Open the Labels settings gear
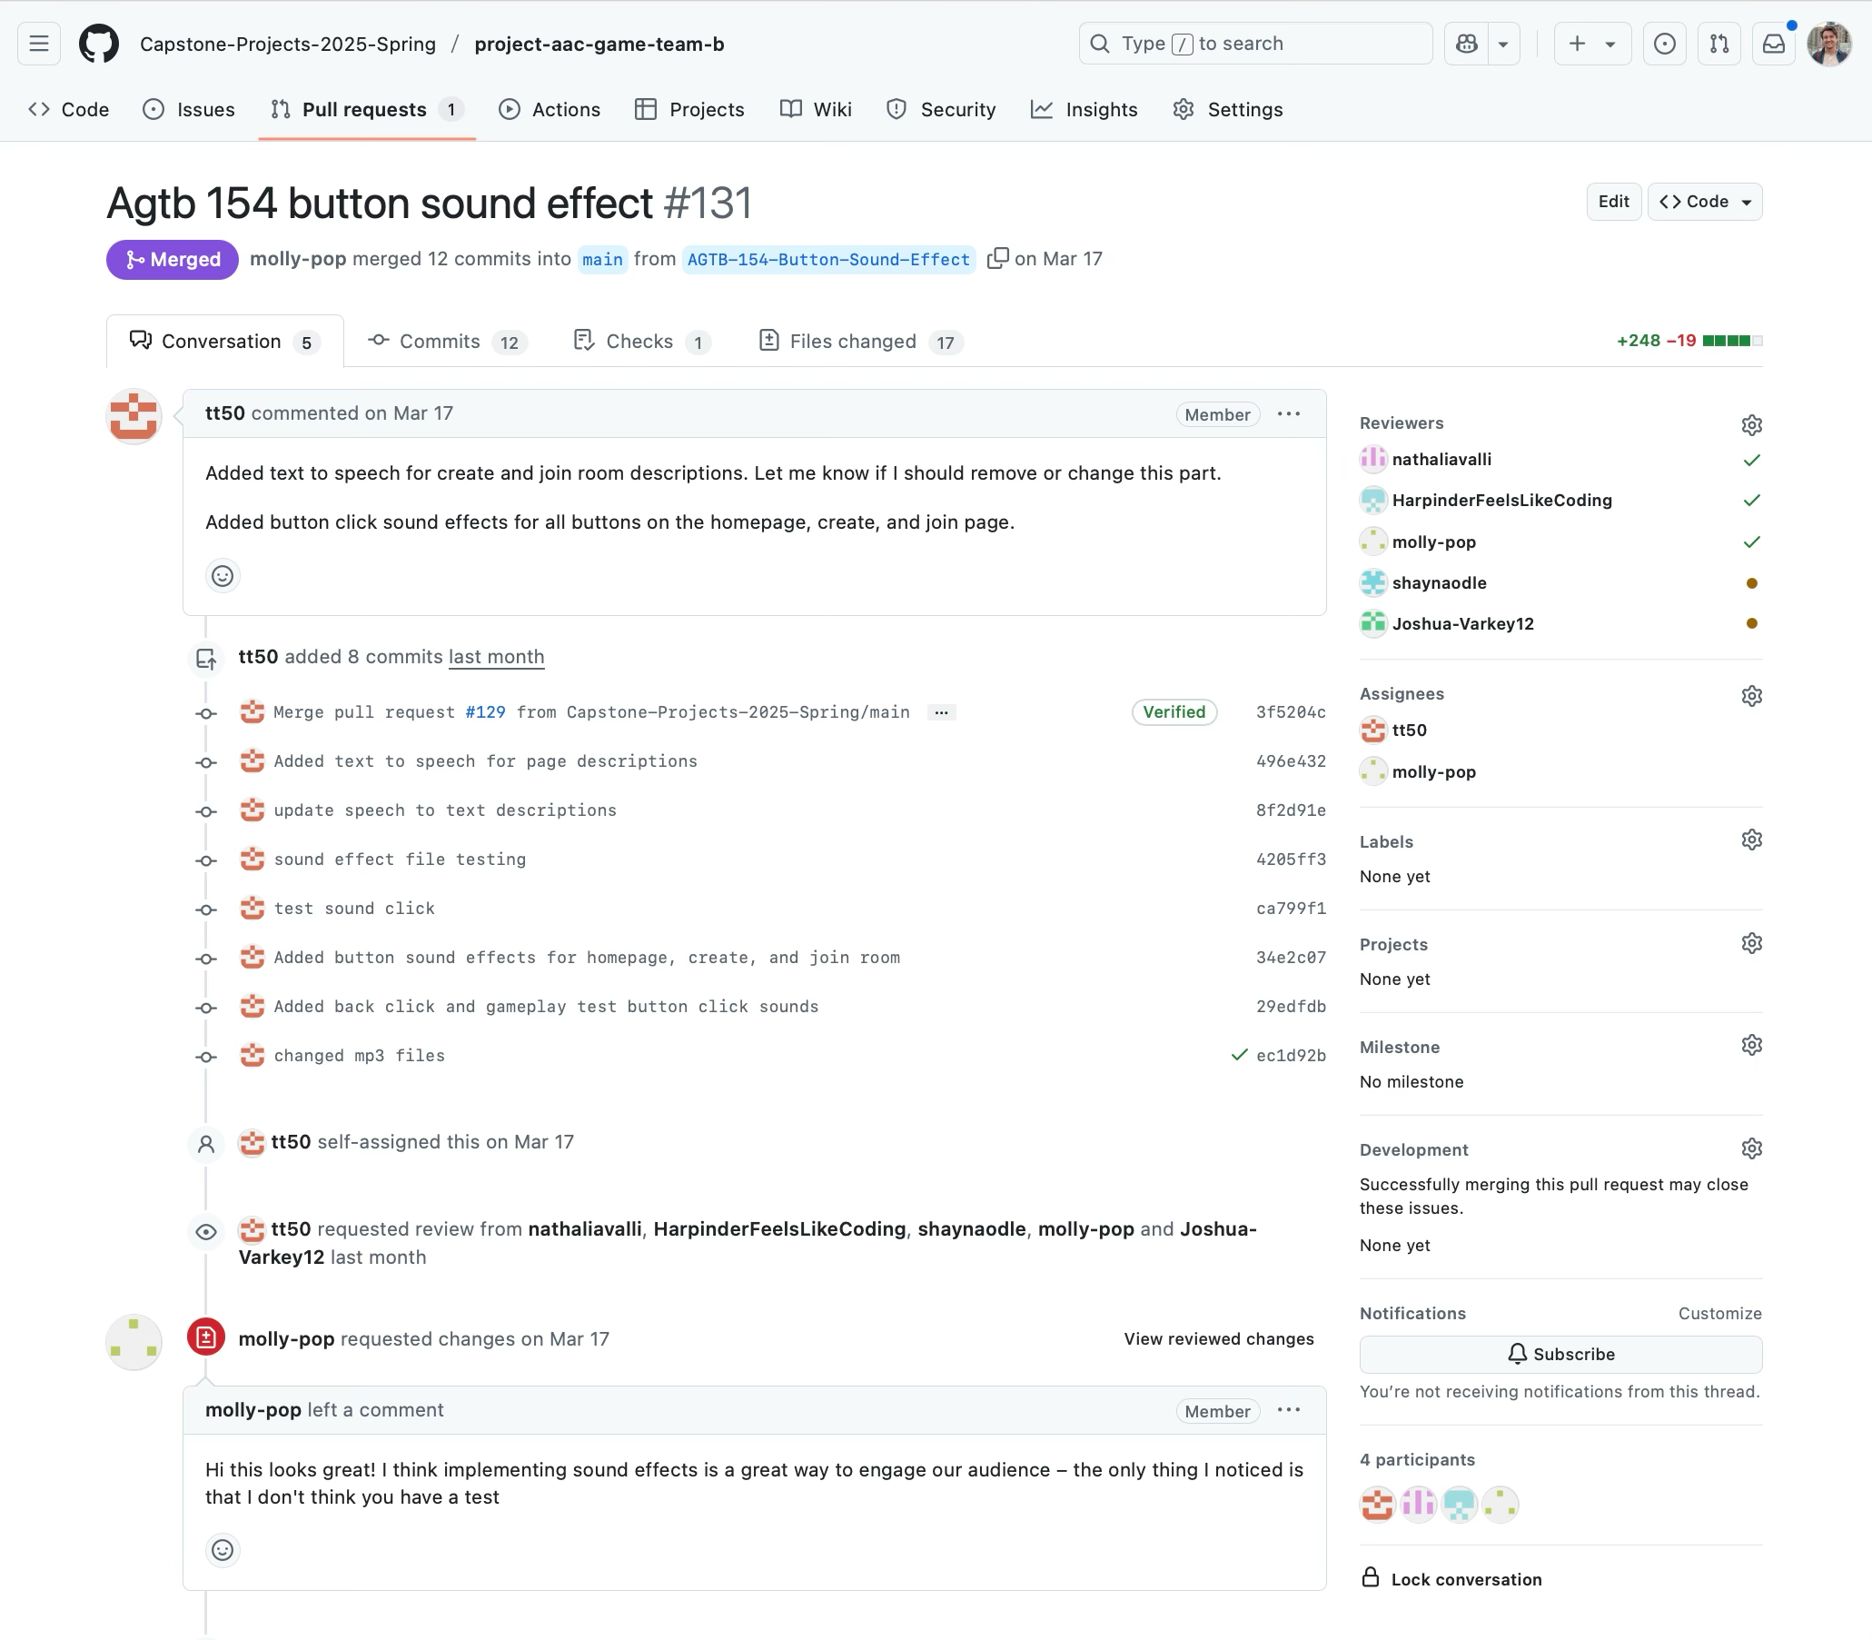Image resolution: width=1872 pixels, height=1640 pixels. click(1750, 840)
